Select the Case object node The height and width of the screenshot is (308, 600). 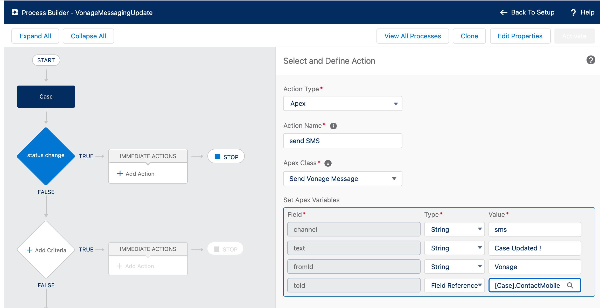pos(46,97)
